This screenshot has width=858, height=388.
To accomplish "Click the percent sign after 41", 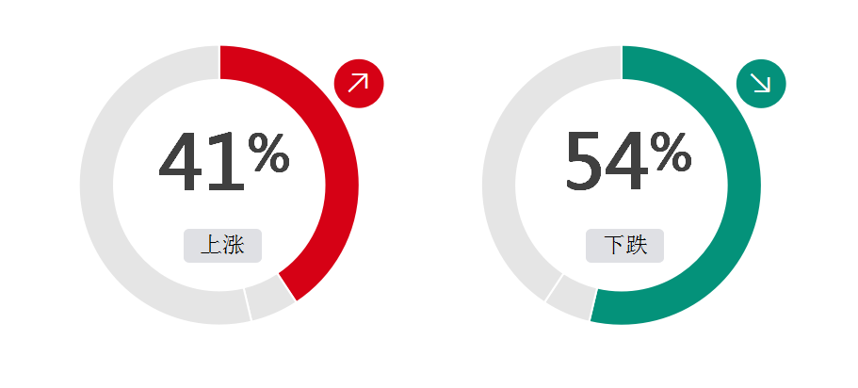I will coord(268,154).
